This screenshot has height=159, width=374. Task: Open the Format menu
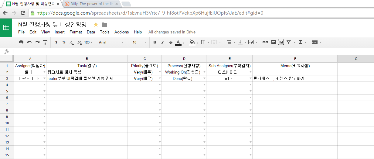pyautogui.click(x=76, y=32)
